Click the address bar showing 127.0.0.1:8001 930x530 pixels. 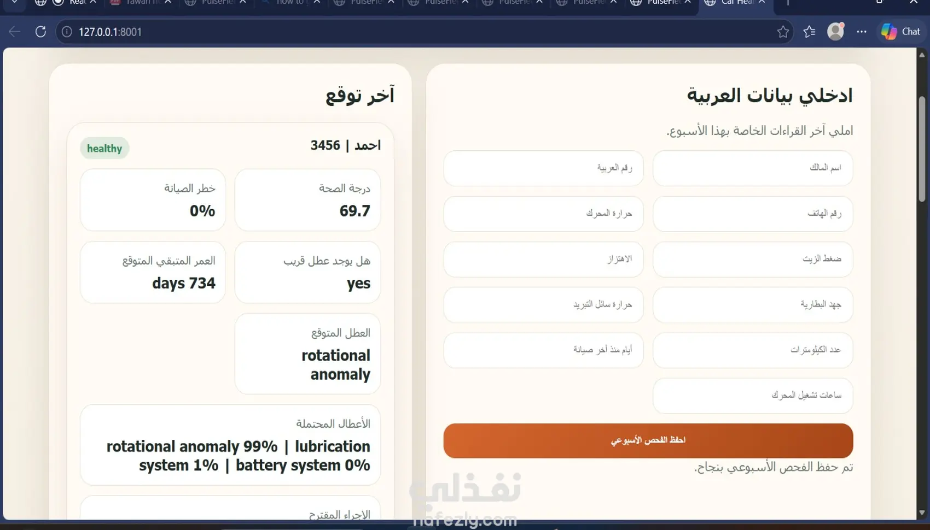point(424,32)
